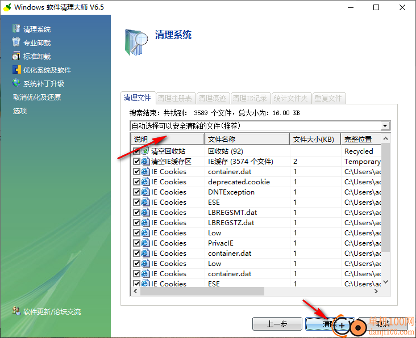
Task: Open the 标准卸载 sidebar icon
Action: 16,56
